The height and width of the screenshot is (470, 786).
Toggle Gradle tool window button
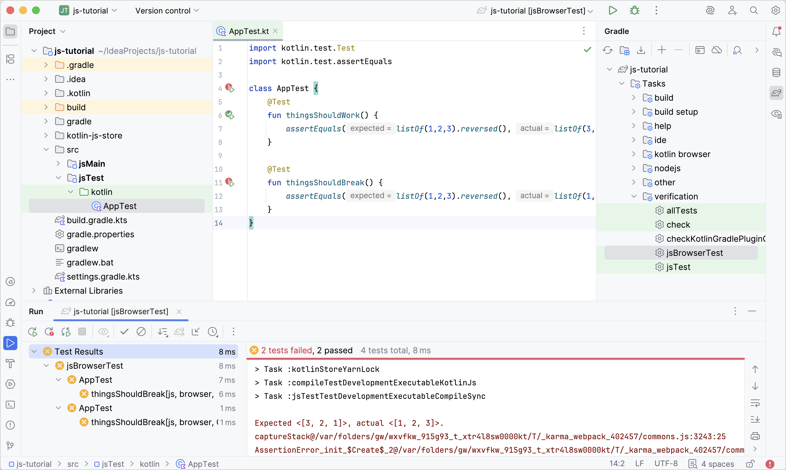tap(776, 93)
